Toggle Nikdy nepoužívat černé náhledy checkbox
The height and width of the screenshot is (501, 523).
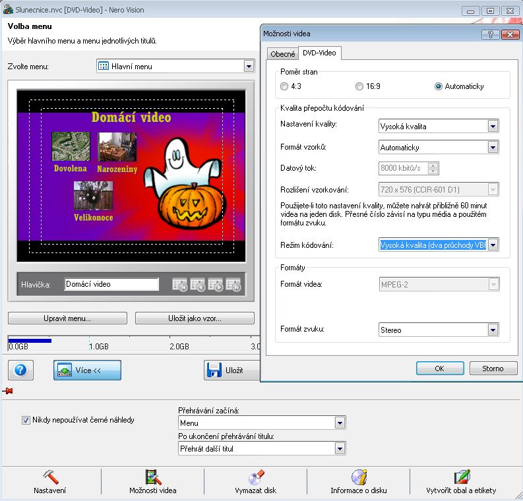26,420
